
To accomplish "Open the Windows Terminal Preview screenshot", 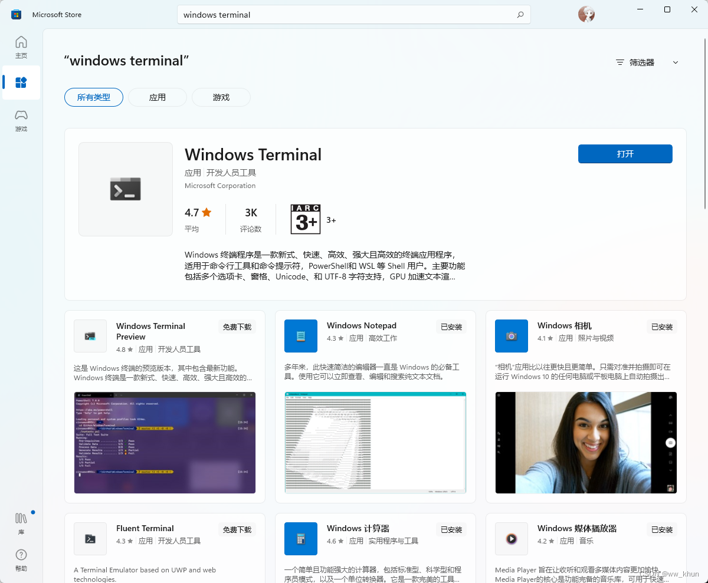I will (x=165, y=443).
